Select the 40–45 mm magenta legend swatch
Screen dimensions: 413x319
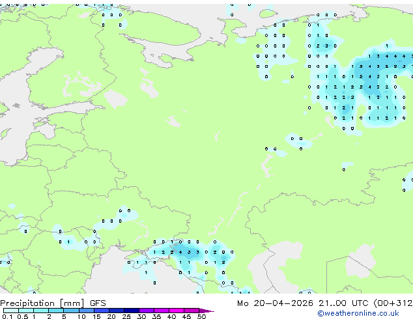[177, 311]
